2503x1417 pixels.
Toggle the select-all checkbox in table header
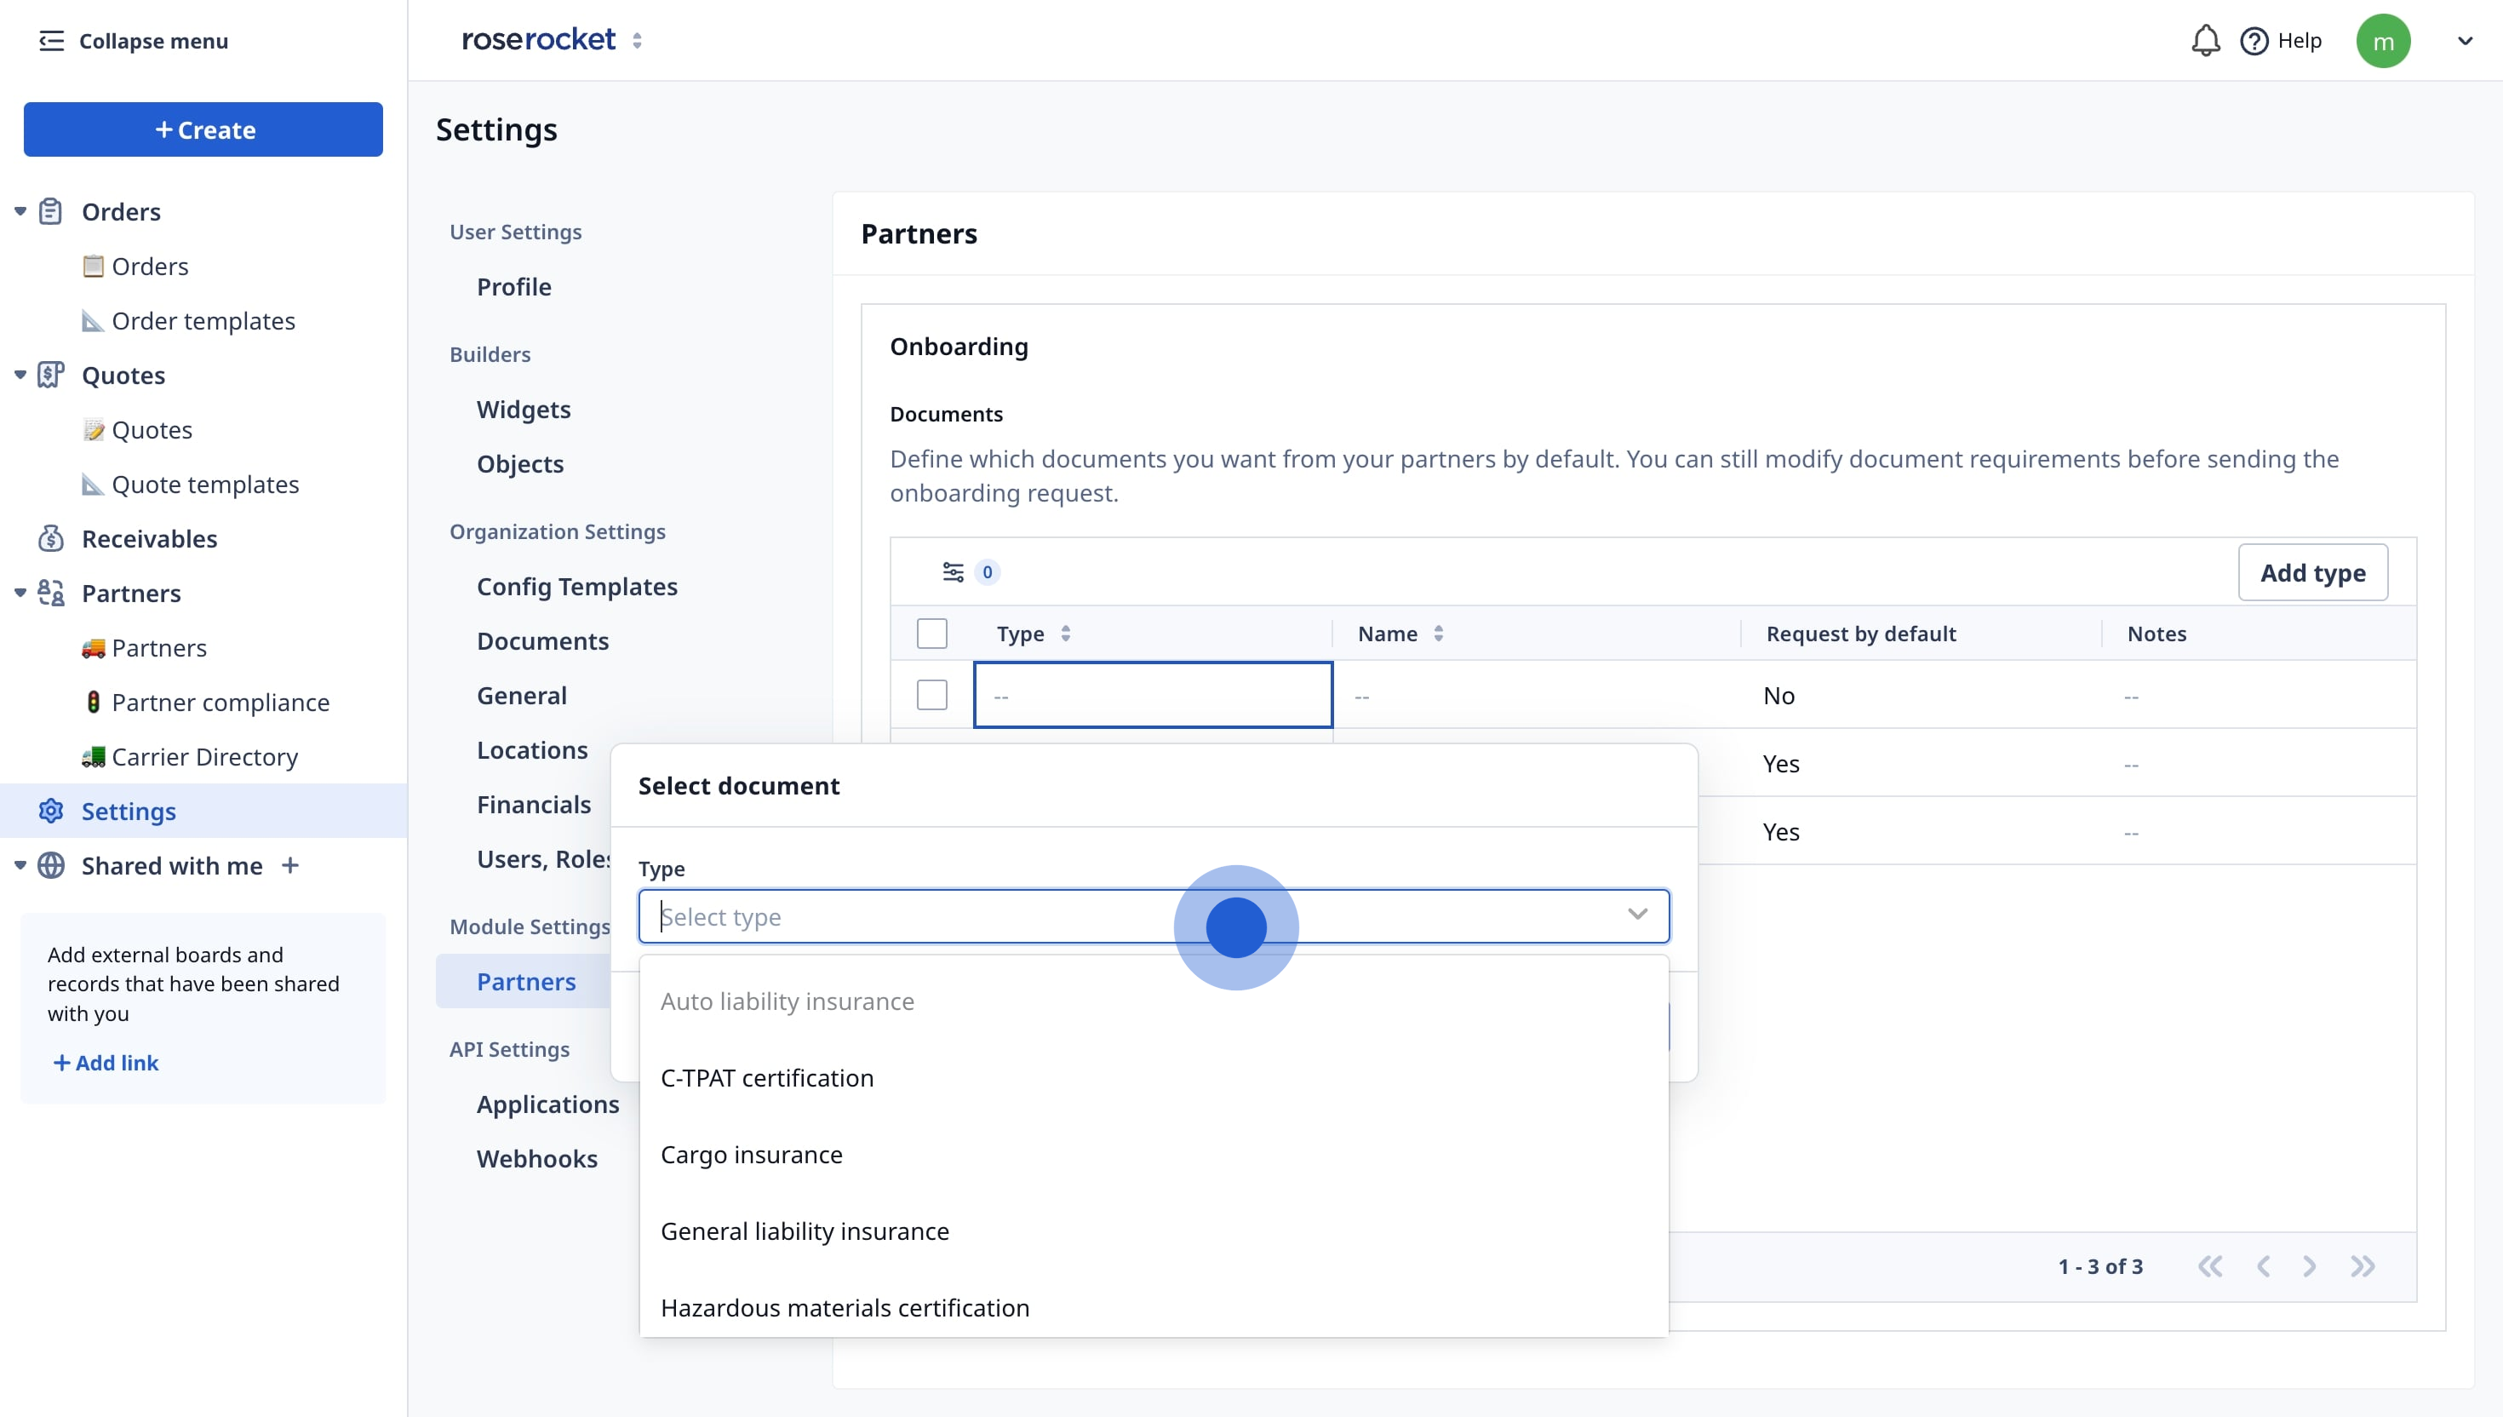point(931,634)
